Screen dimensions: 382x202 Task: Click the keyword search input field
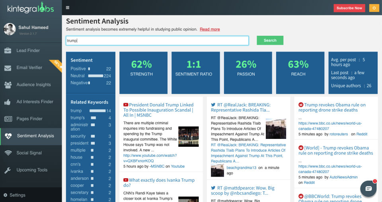pos(158,40)
